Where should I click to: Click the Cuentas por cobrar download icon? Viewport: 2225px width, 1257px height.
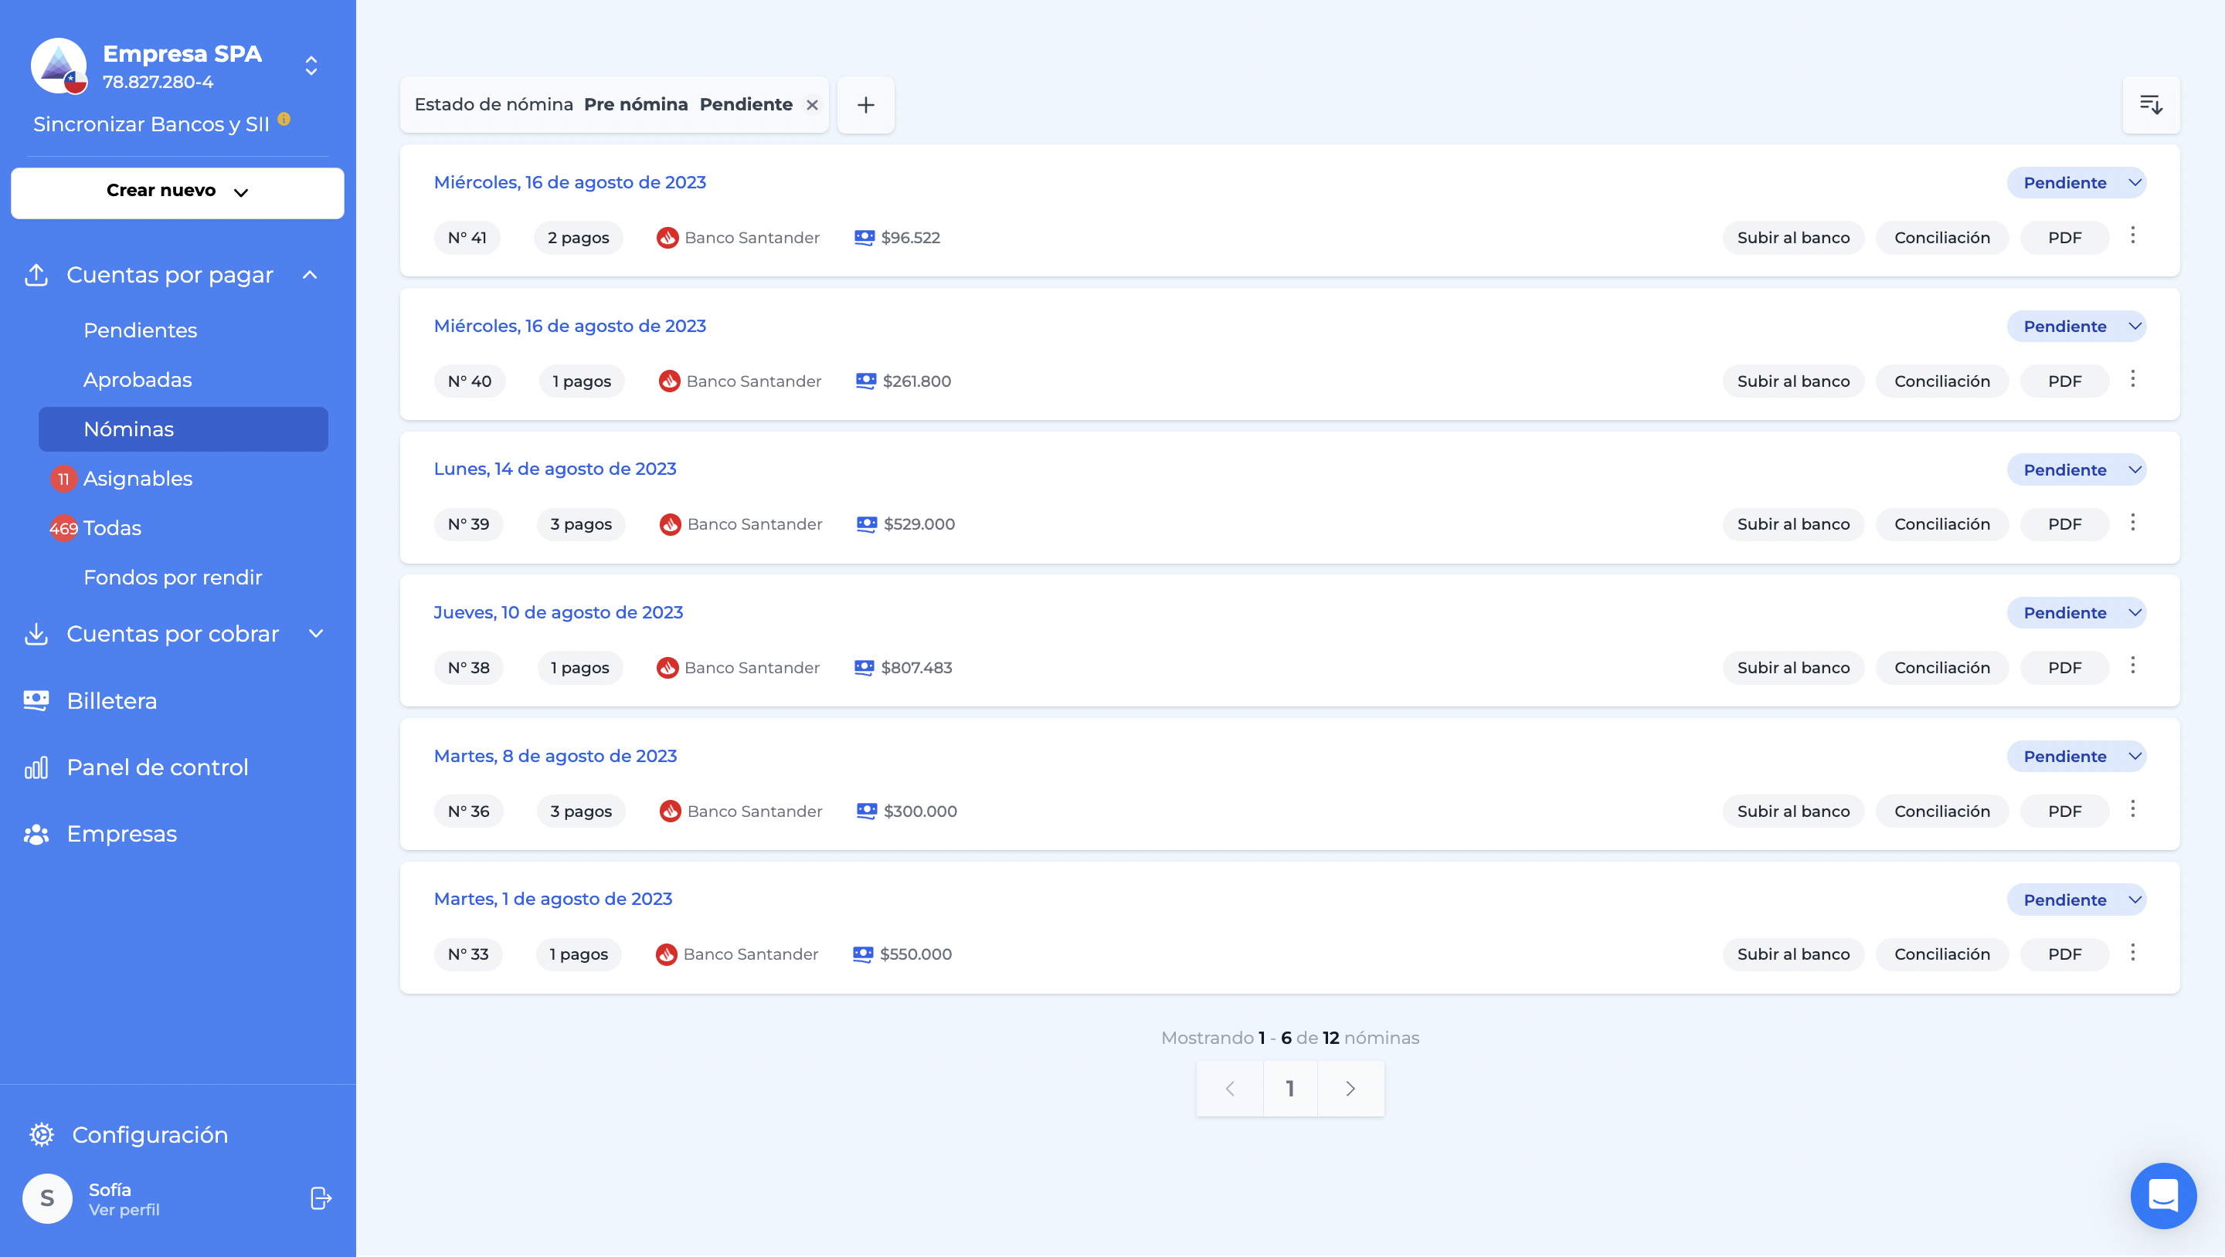pos(36,634)
